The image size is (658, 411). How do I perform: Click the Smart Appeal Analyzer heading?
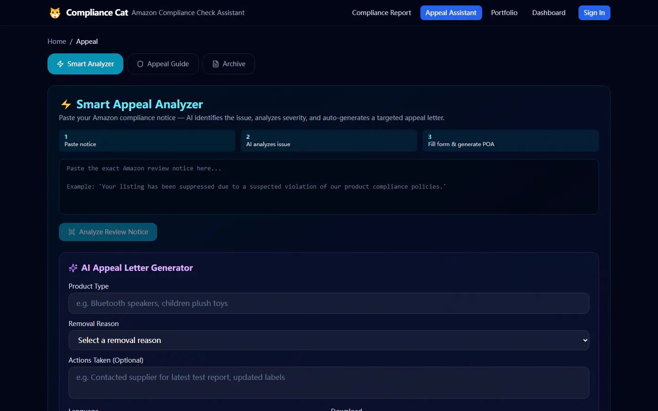coord(139,105)
